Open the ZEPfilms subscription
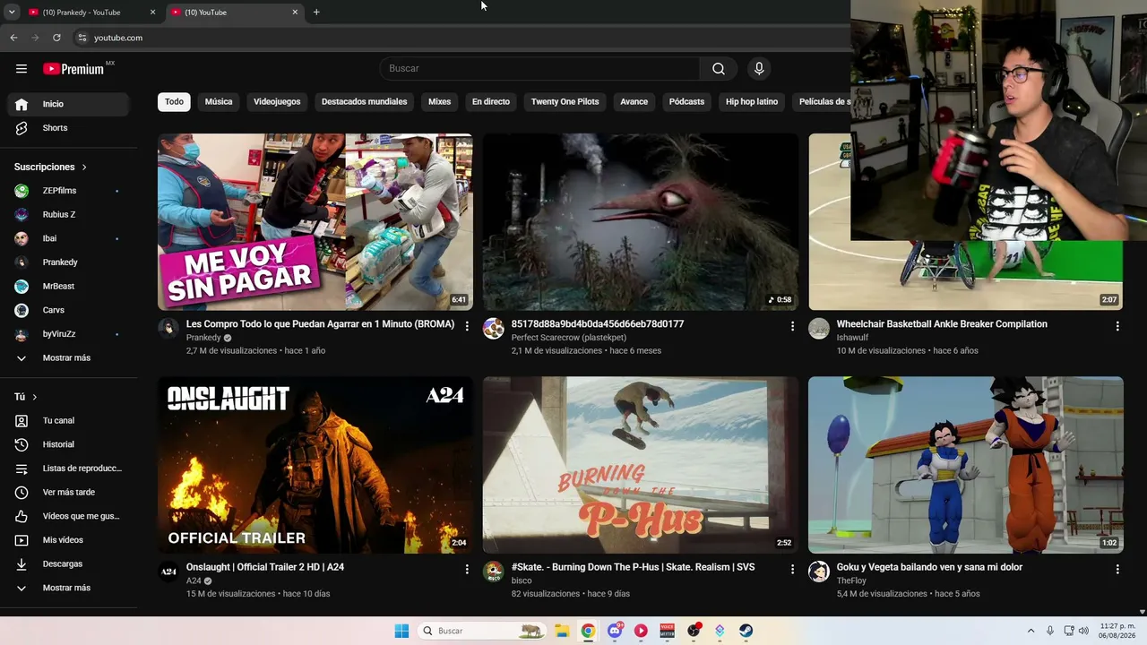Screen dimensions: 1147x645 click(68, 191)
